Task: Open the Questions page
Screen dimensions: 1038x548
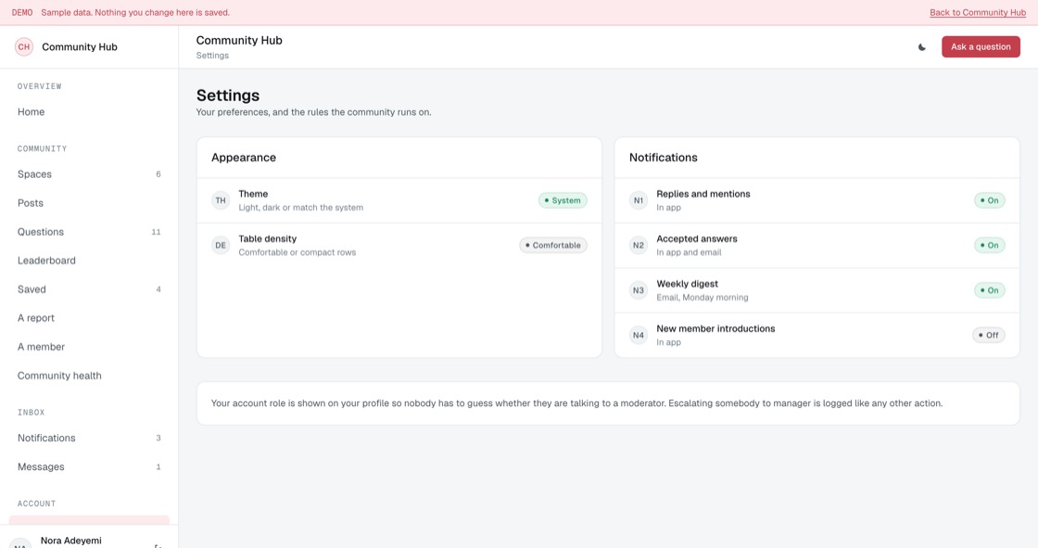Action: [89, 232]
